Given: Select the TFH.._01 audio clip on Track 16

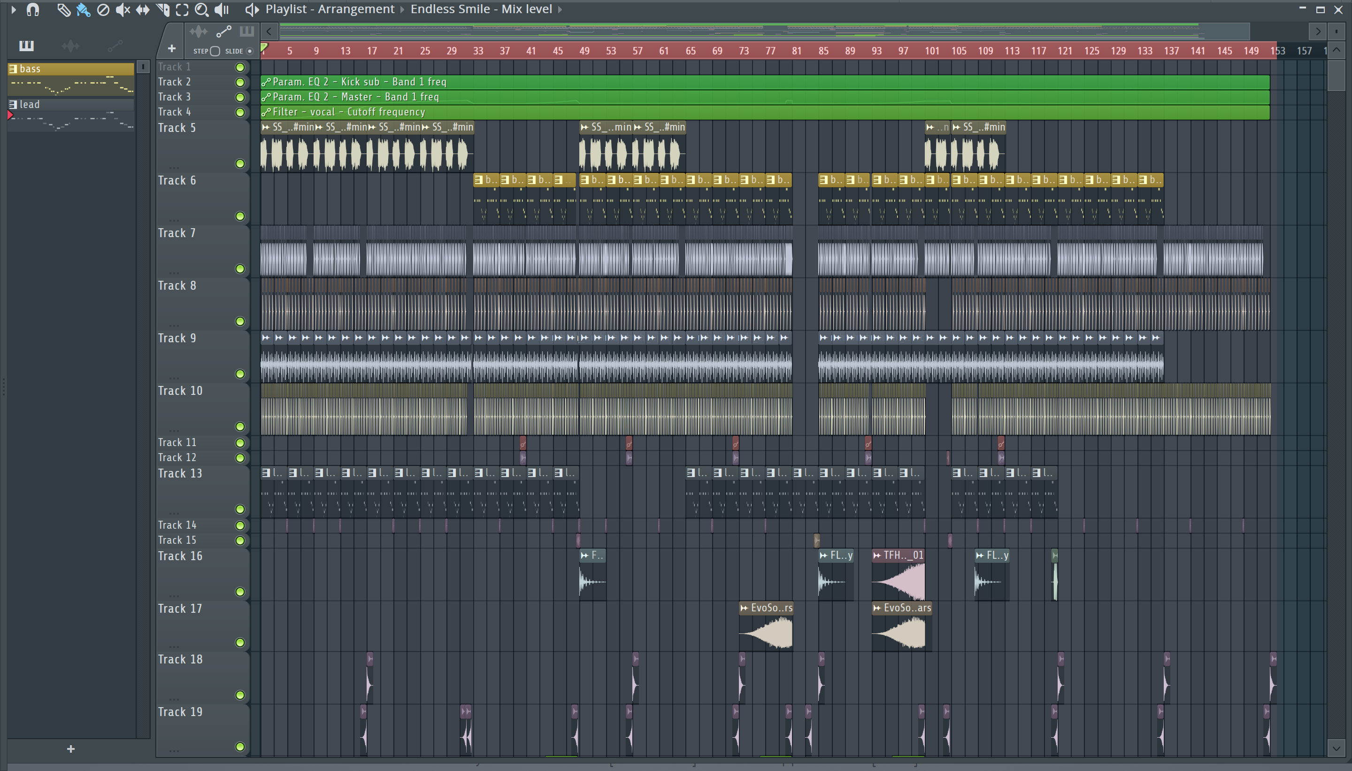Looking at the screenshot, I should (x=899, y=575).
